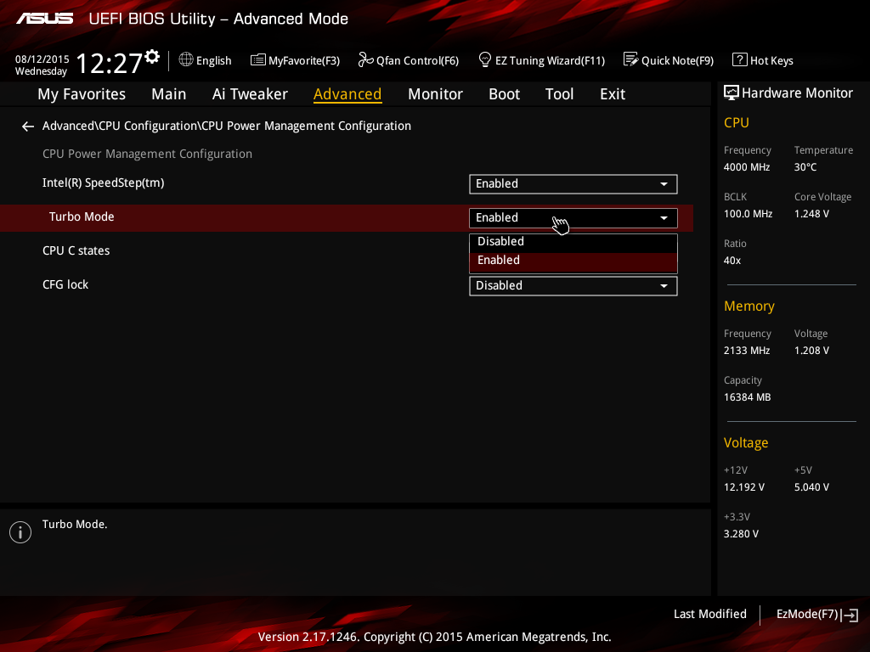Click the +12V reading 12.192 V

(743, 487)
